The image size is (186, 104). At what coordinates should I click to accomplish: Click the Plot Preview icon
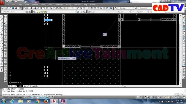click(x=38, y=8)
